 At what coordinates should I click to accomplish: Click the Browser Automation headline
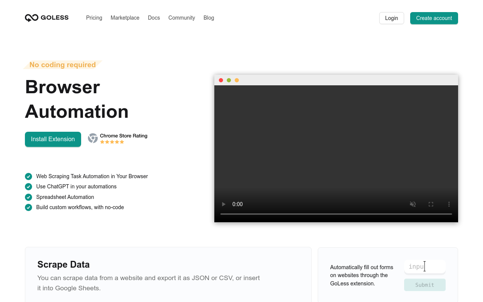(77, 99)
